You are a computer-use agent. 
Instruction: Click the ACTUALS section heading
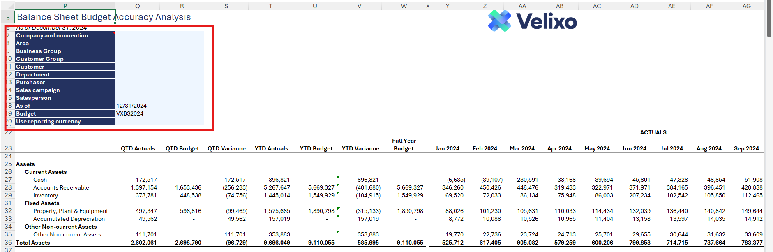pos(653,132)
